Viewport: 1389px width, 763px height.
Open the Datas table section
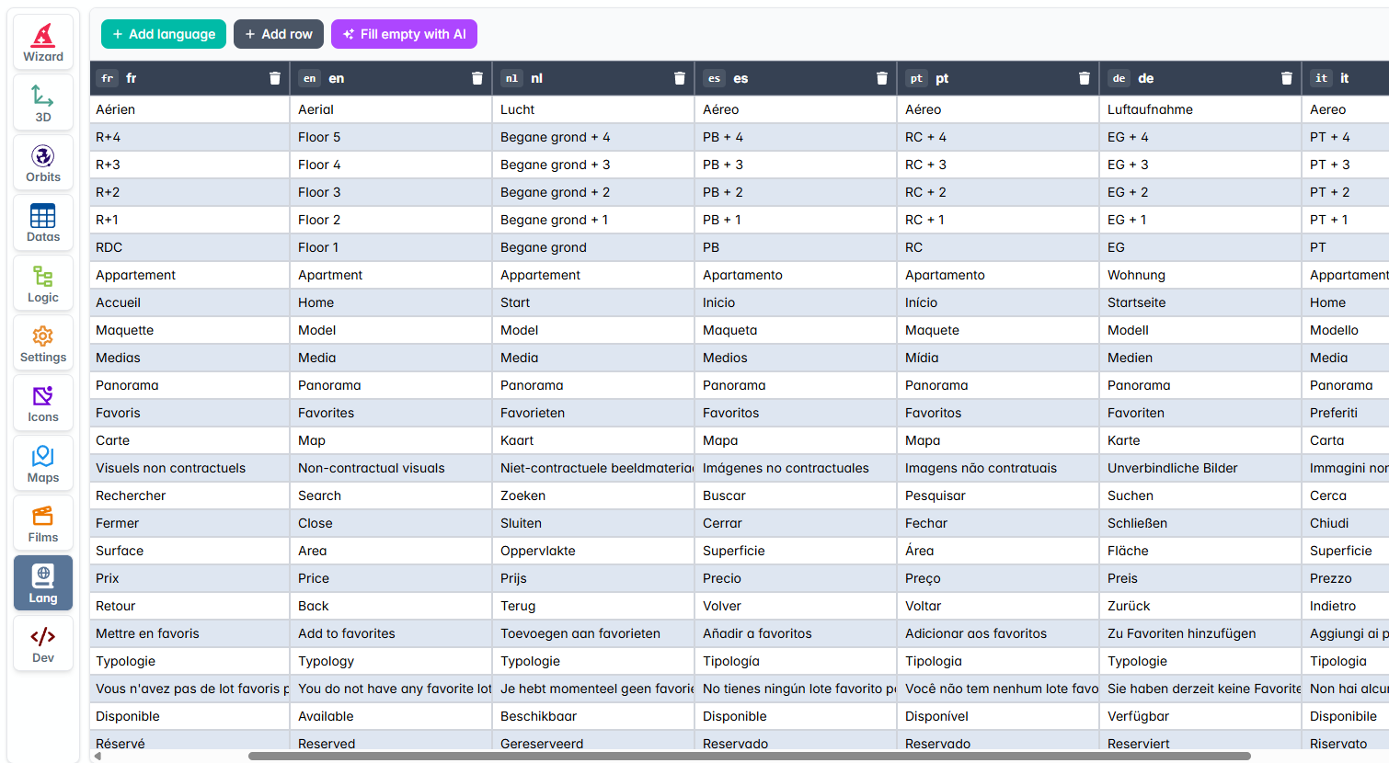(43, 222)
